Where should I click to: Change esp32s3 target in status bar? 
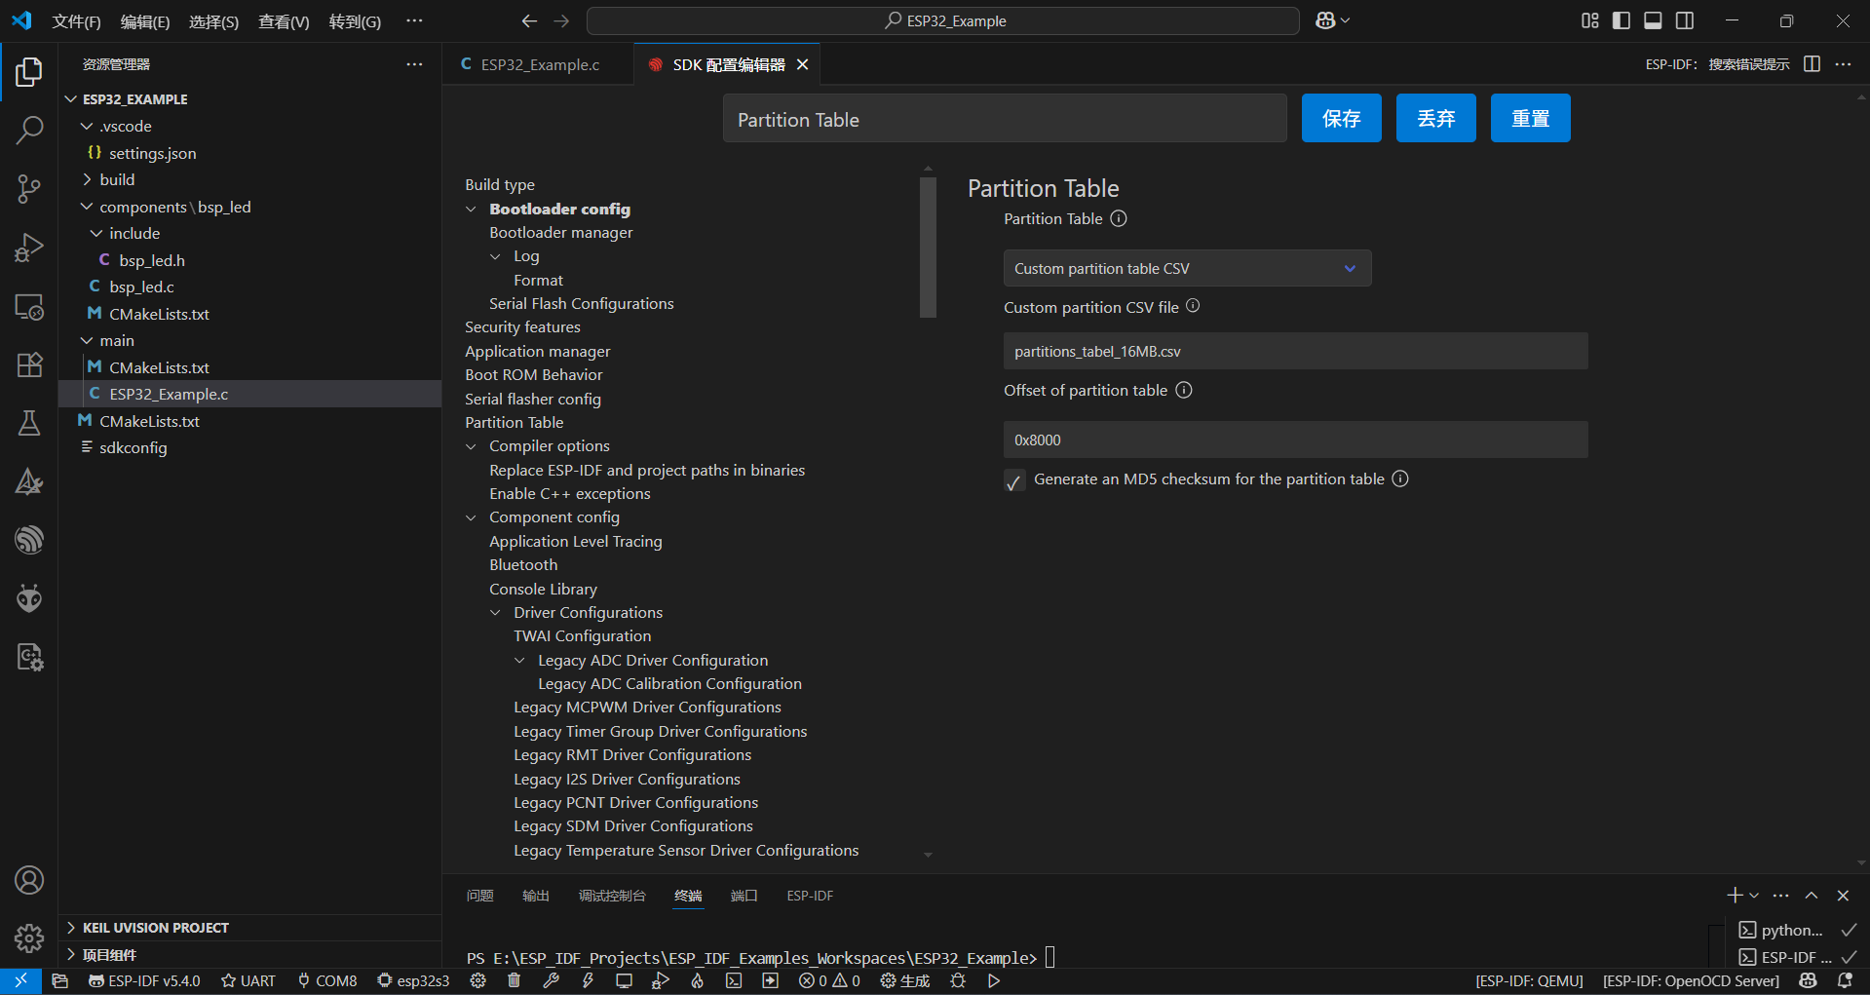(413, 980)
